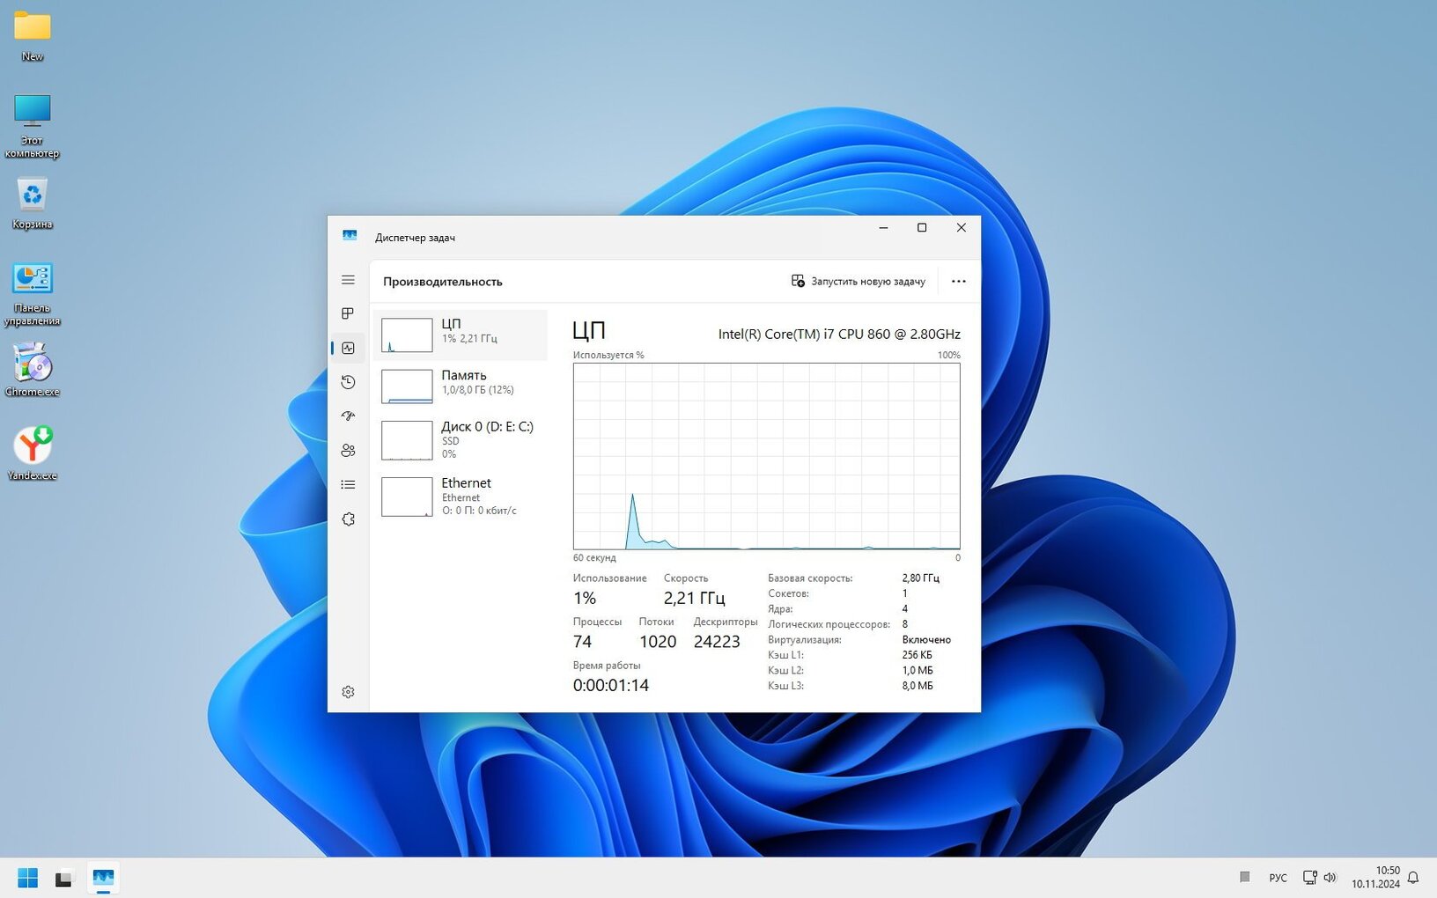This screenshot has width=1437, height=898.
Task: Click the Память mini graph thumbnail
Action: tap(407, 386)
